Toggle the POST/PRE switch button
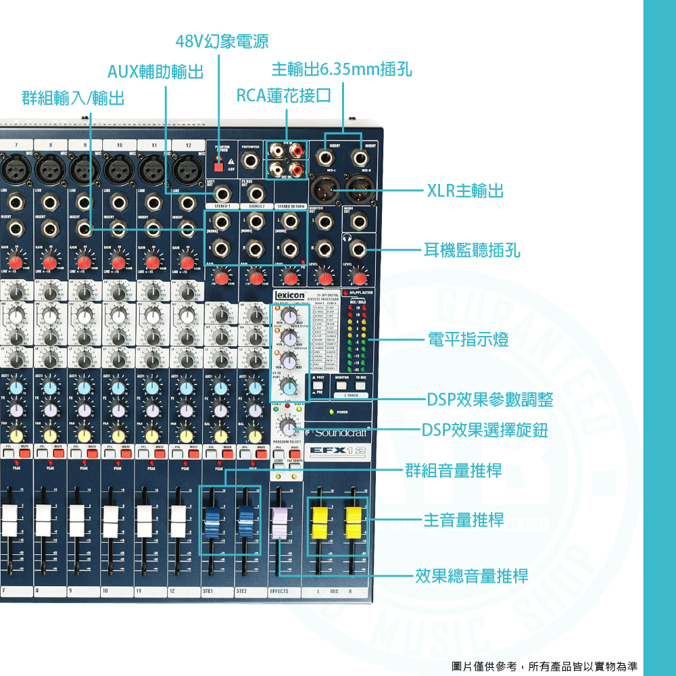The width and height of the screenshot is (676, 676). (318, 385)
